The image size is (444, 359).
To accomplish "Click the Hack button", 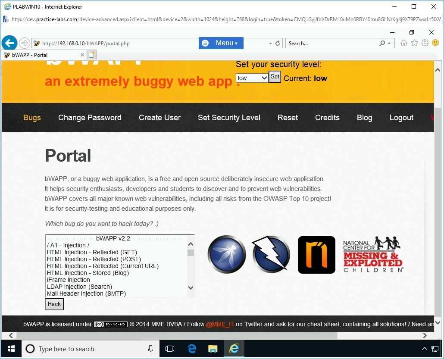I will (54, 304).
